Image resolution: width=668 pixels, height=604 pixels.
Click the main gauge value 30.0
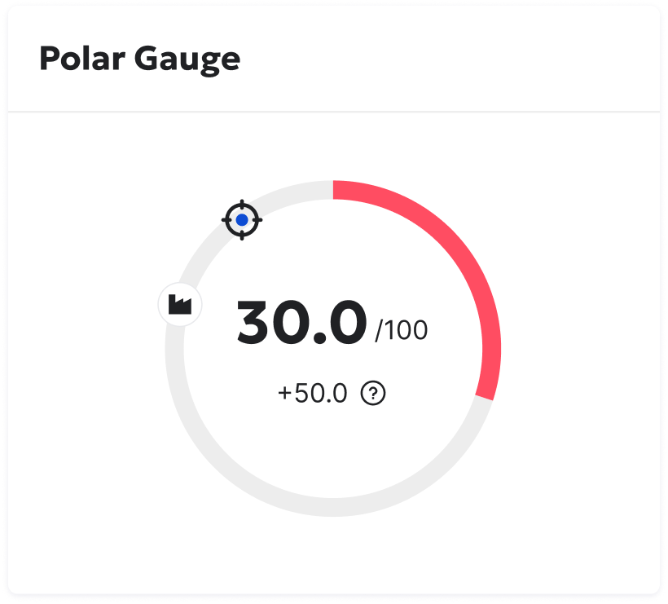(x=301, y=321)
